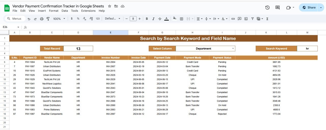Open the fill color paint bucket
Screen dimensions: 326x130
coord(174,19)
